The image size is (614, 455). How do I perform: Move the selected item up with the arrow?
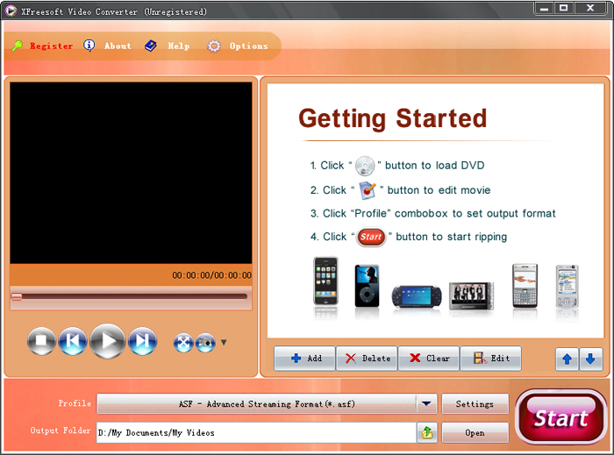[x=567, y=359]
